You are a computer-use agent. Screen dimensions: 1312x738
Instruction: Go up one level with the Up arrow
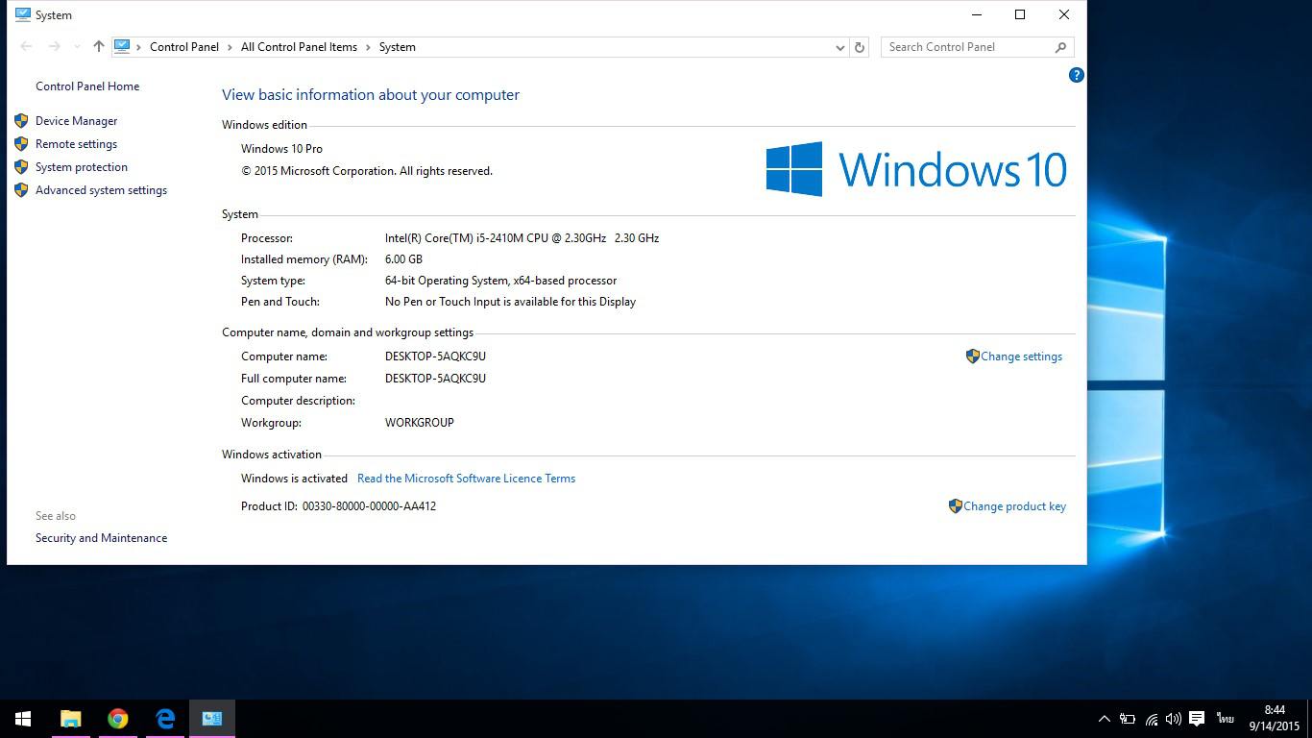98,46
